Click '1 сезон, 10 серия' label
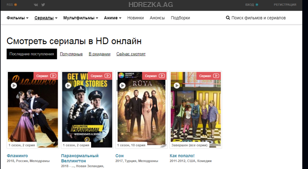Viewport: 308px width, 169px height. tap(131, 145)
